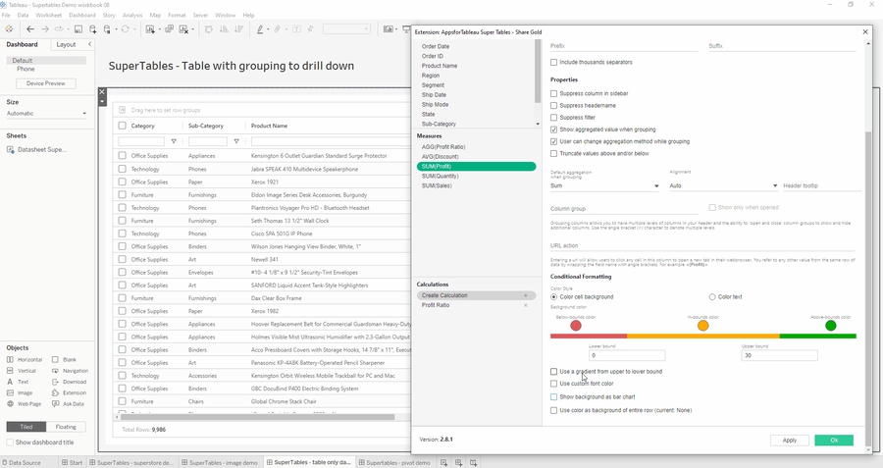Check Show background as bar chart
Image resolution: width=883 pixels, height=468 pixels.
(554, 396)
